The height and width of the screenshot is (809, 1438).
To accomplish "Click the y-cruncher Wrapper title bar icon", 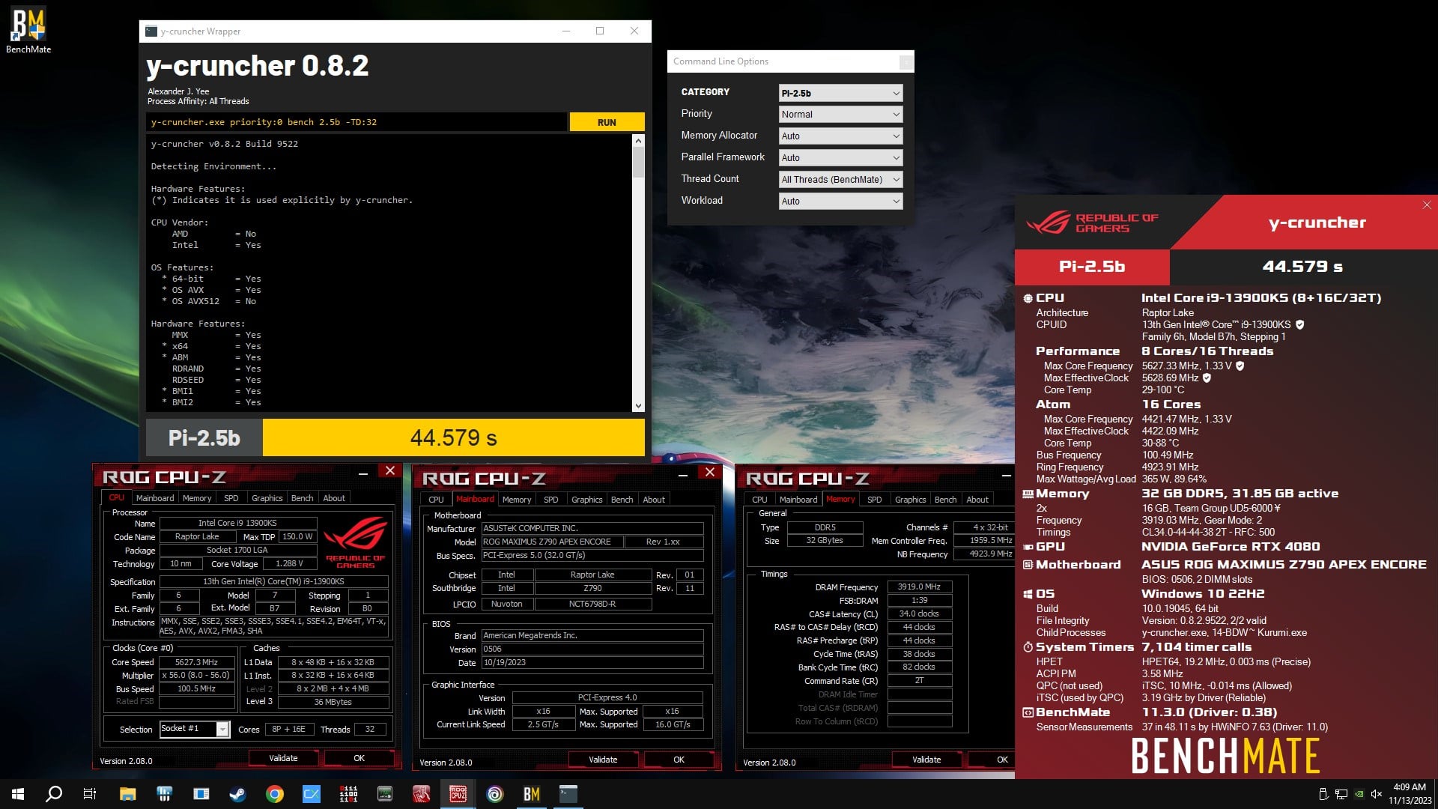I will point(151,31).
